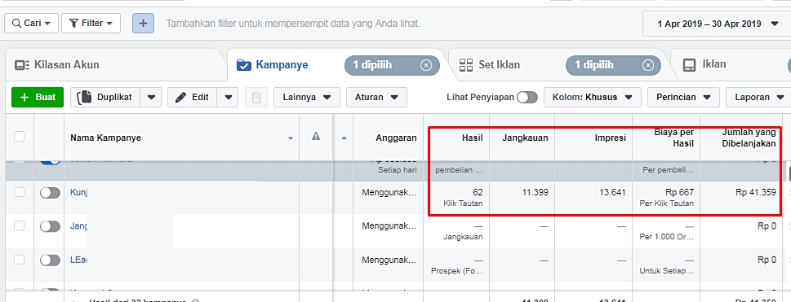Image resolution: width=791 pixels, height=302 pixels.
Task: Expand the Duplikat dropdown arrow
Action: click(x=151, y=97)
